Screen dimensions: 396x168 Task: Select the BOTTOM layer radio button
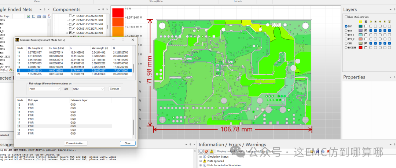pyautogui.click(x=346, y=47)
